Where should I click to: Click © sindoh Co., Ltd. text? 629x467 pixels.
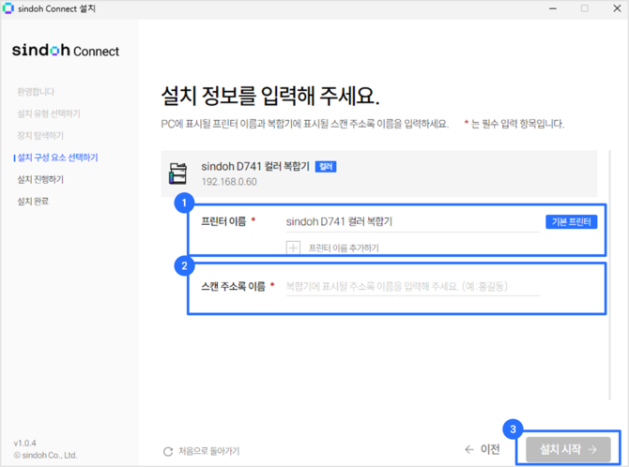45,456
